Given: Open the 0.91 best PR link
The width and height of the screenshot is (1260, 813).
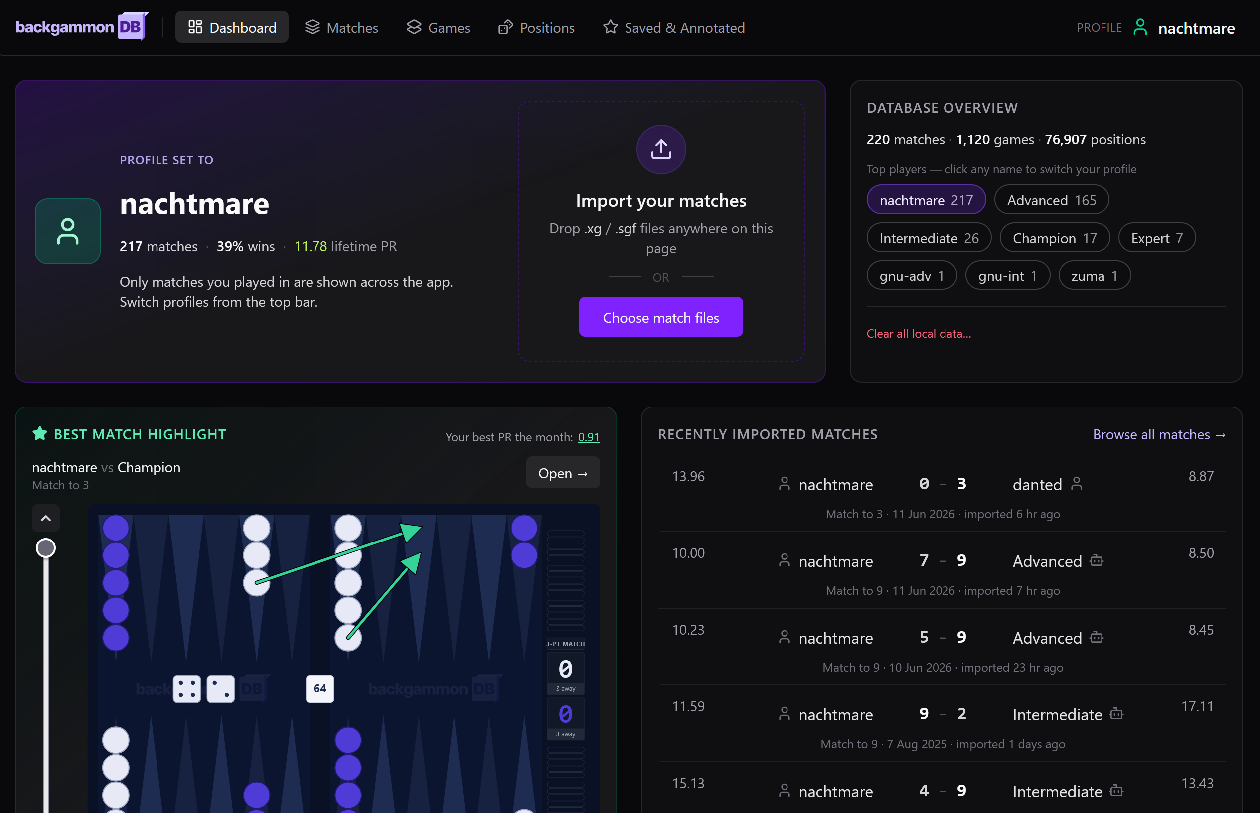Looking at the screenshot, I should pos(588,437).
